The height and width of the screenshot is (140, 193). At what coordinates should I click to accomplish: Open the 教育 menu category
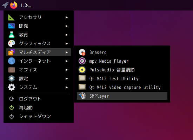pos(39,35)
